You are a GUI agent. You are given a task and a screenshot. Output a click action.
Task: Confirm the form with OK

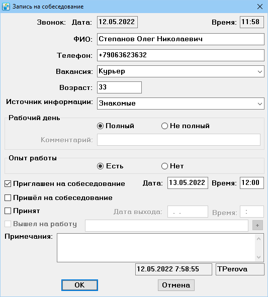coord(79,285)
